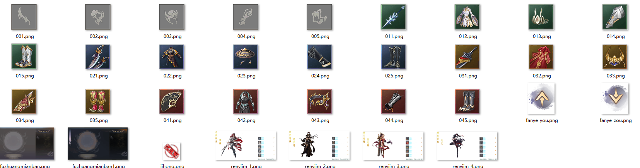640x168 pixels.
Task: Click the 023.png bamboo hat icon
Action: tap(246, 57)
